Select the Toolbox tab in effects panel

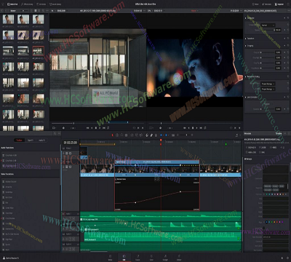click(x=19, y=140)
